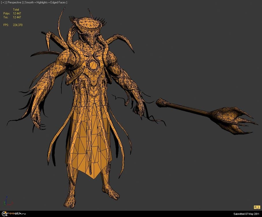Click the Tris count statistic
Screen dimensions: 262x217
pos(17,17)
